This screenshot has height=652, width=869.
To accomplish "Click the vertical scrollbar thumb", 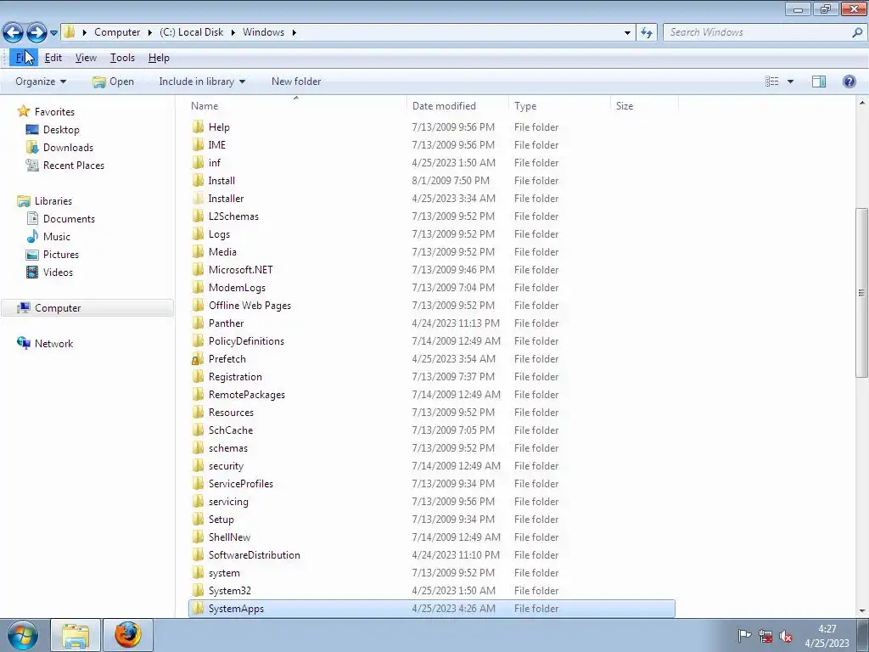I will coord(862,293).
